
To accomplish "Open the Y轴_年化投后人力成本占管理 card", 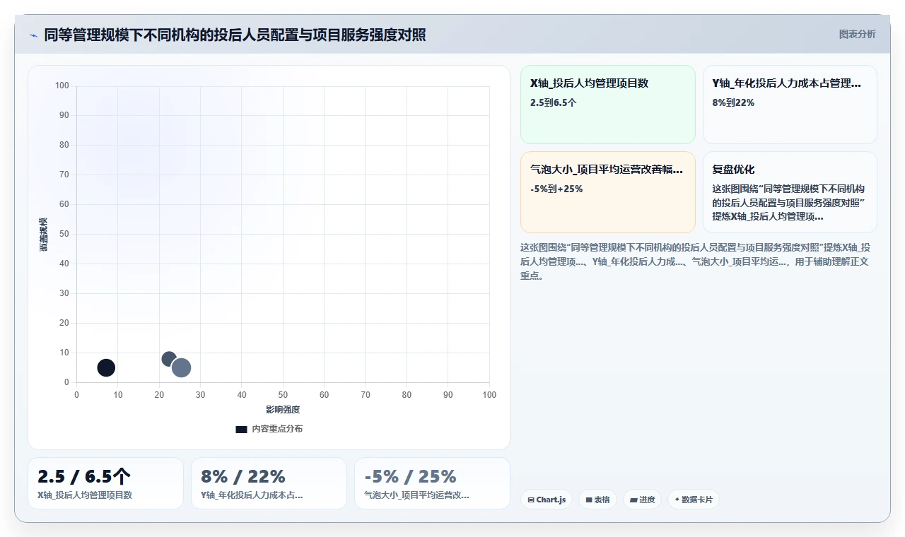I will pyautogui.click(x=790, y=105).
